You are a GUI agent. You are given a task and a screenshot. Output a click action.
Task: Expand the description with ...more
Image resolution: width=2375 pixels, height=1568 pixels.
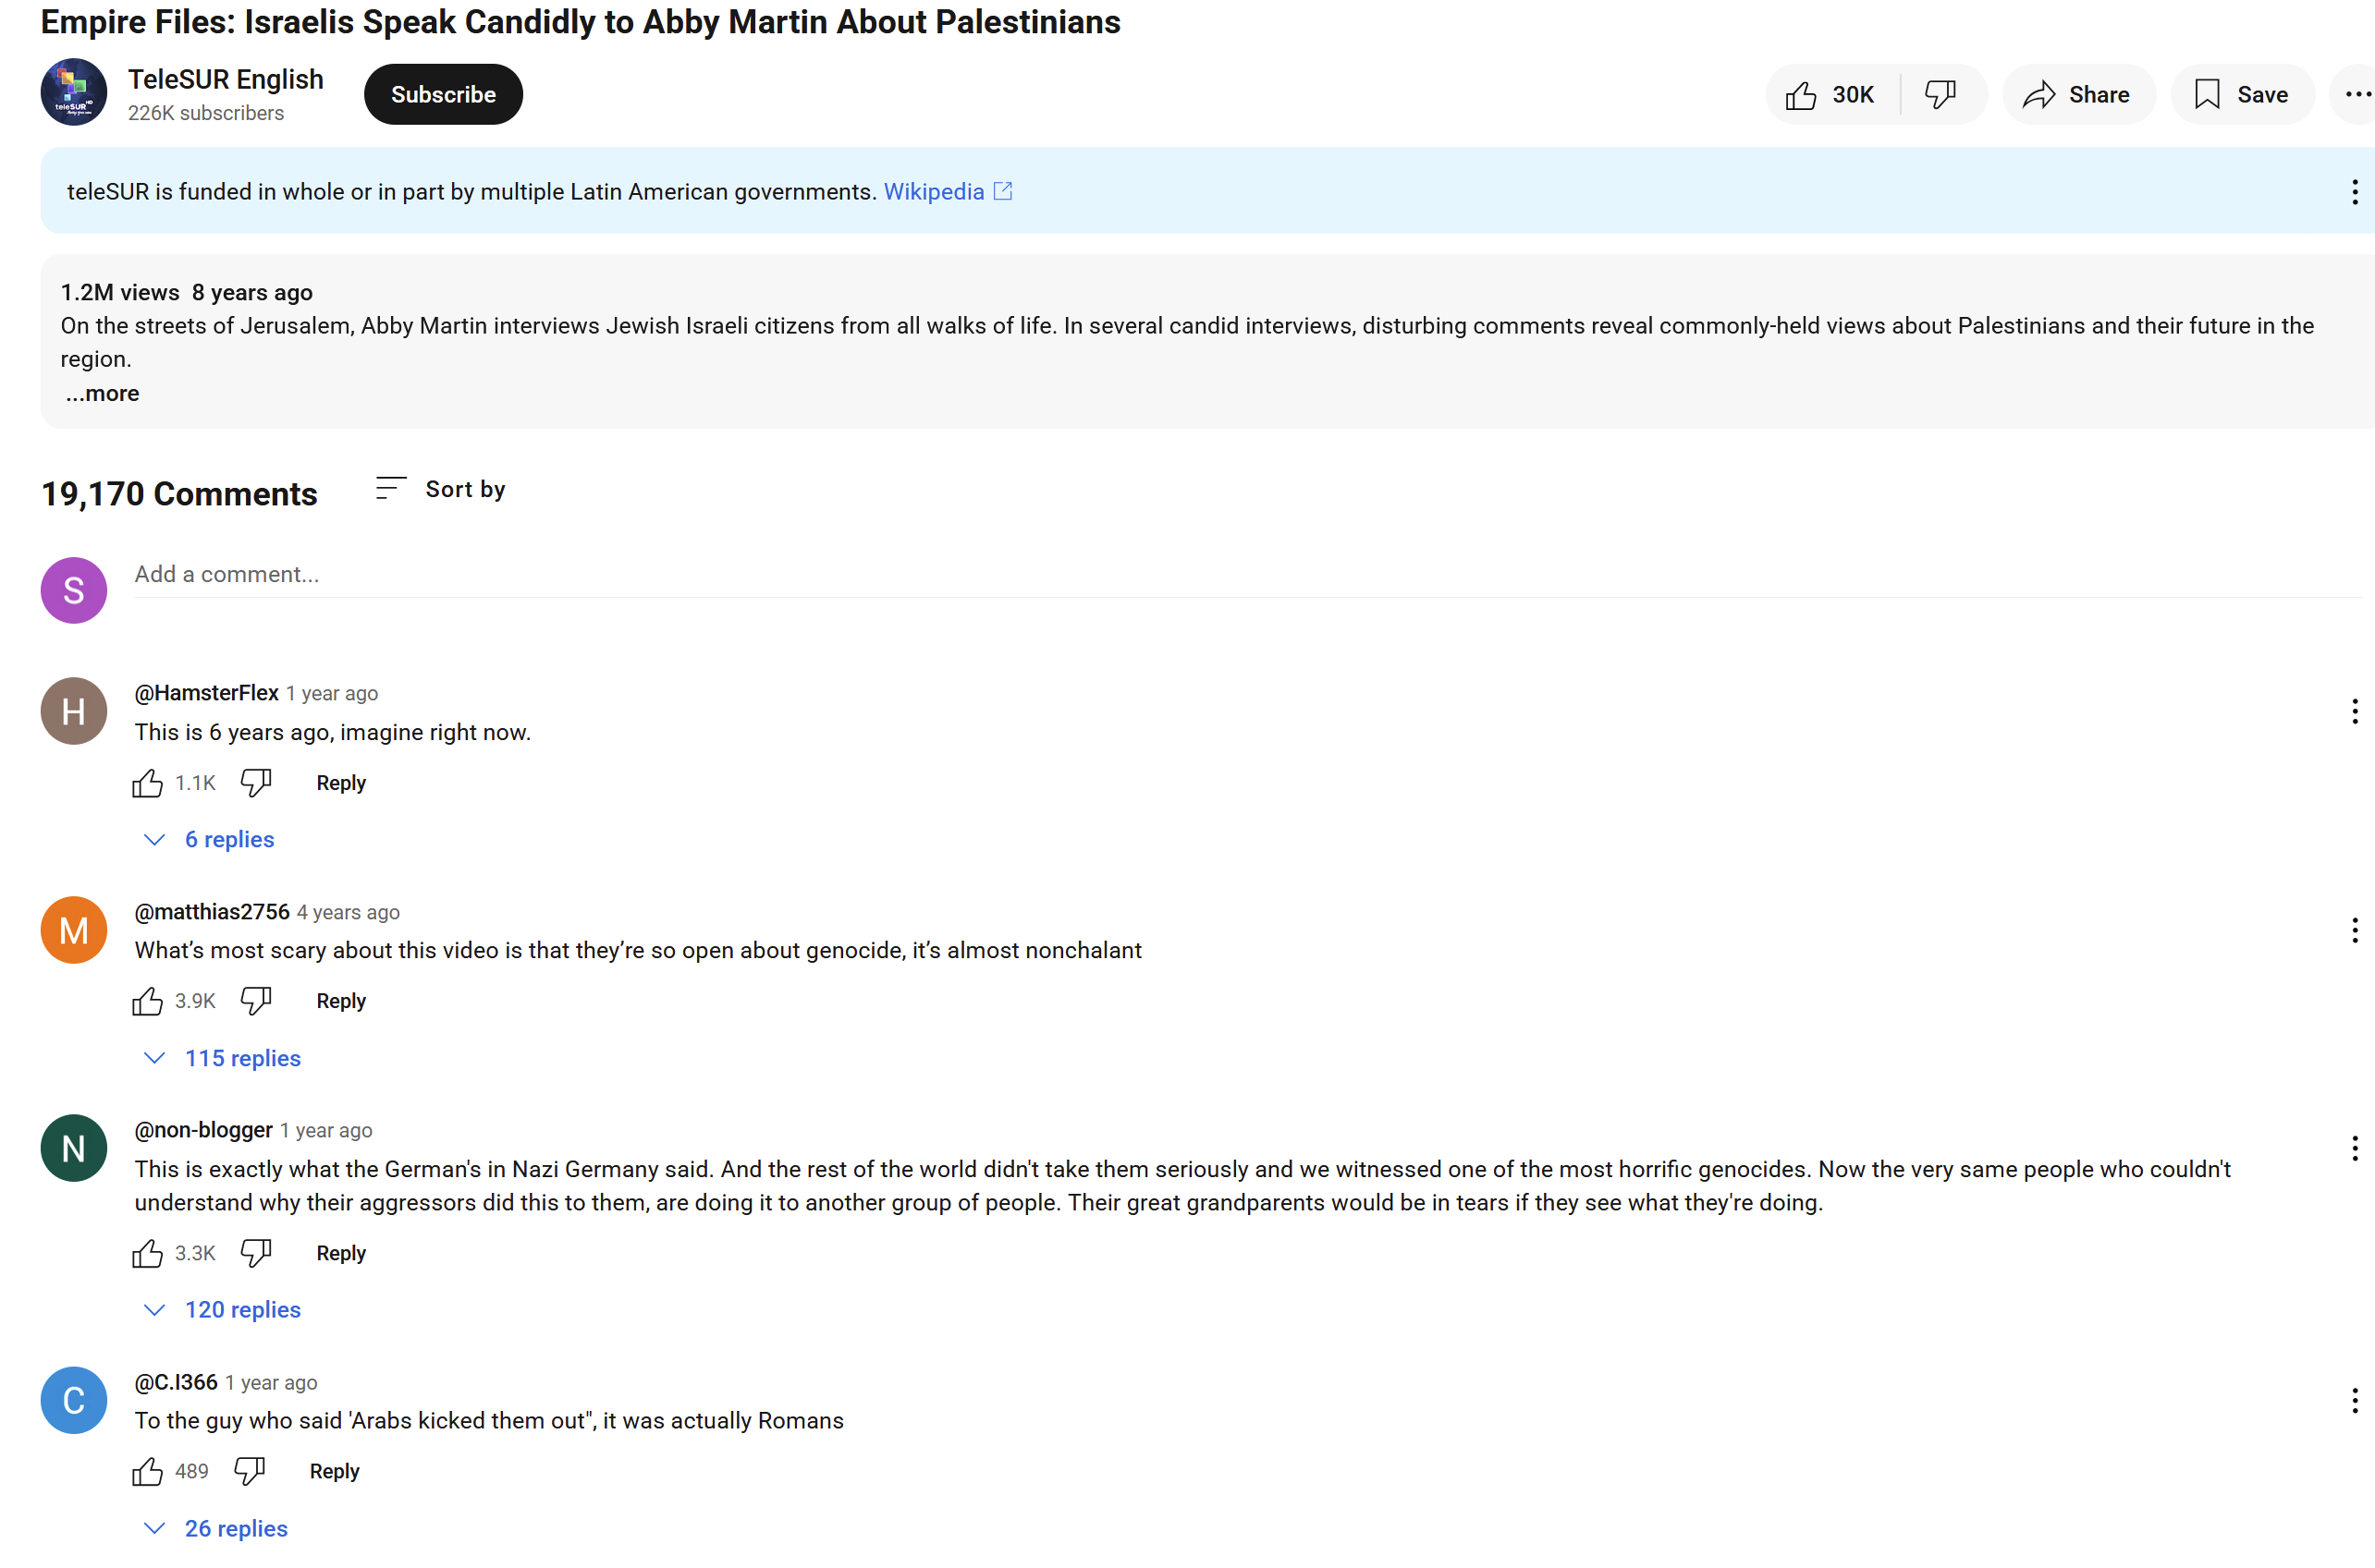click(x=103, y=394)
